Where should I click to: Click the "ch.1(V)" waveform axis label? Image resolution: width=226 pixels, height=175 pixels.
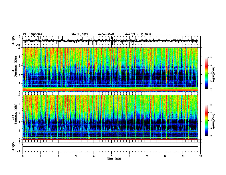[x=14, y=41]
